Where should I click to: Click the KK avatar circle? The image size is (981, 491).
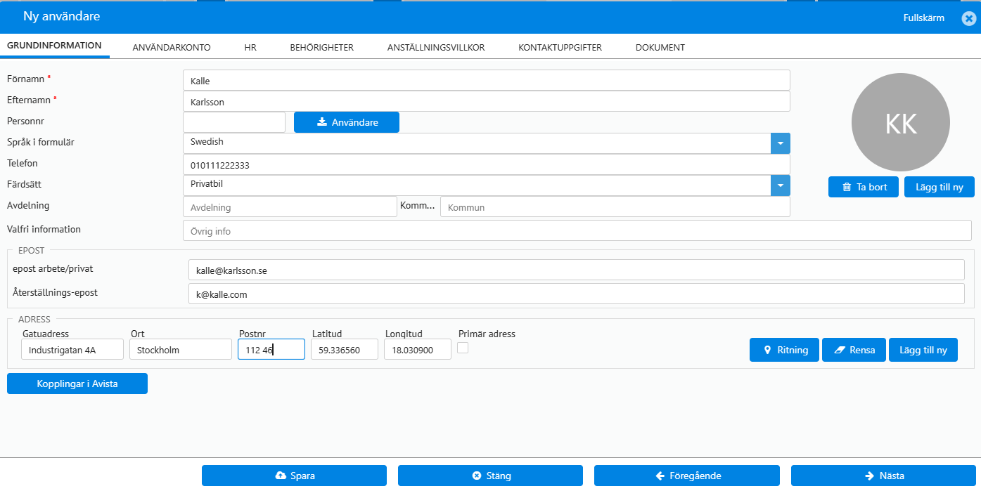pyautogui.click(x=900, y=124)
